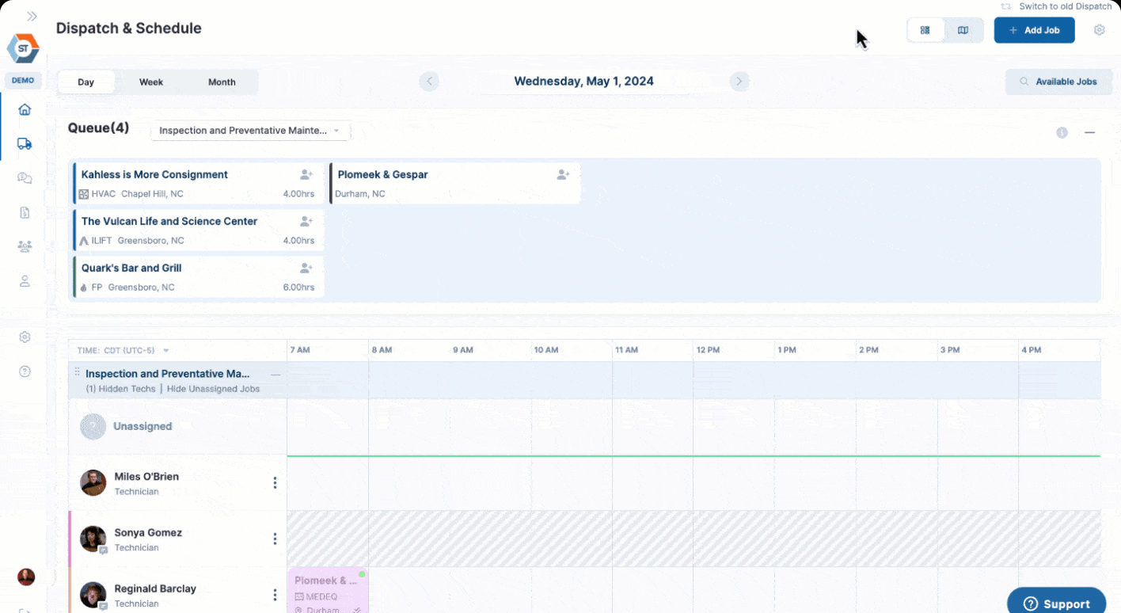Click the queue info icon
This screenshot has width=1121, height=613.
[1062, 132]
